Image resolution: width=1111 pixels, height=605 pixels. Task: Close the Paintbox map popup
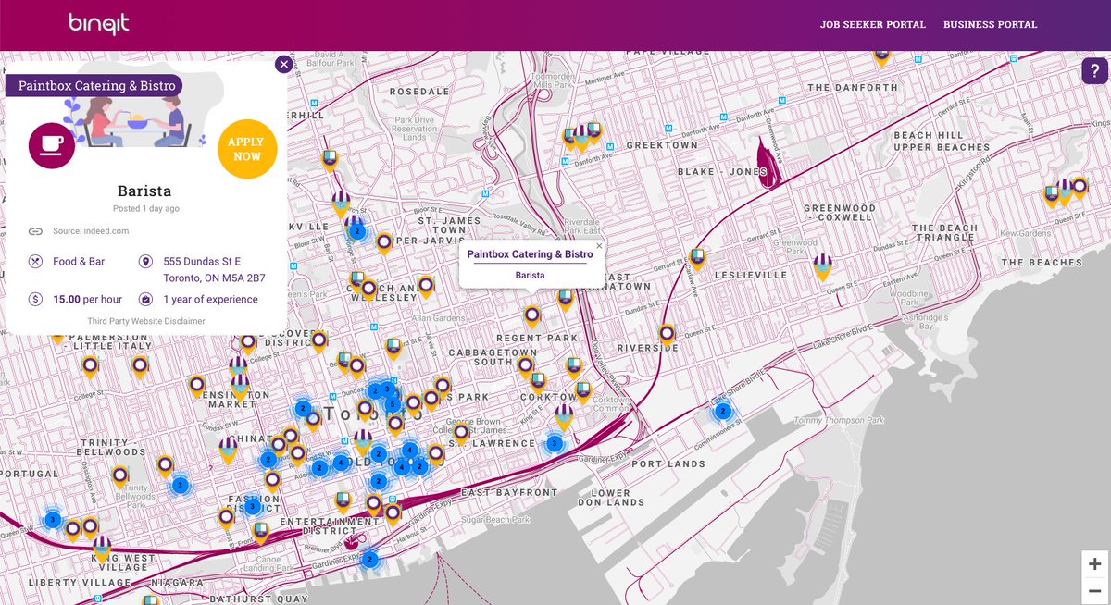click(599, 246)
